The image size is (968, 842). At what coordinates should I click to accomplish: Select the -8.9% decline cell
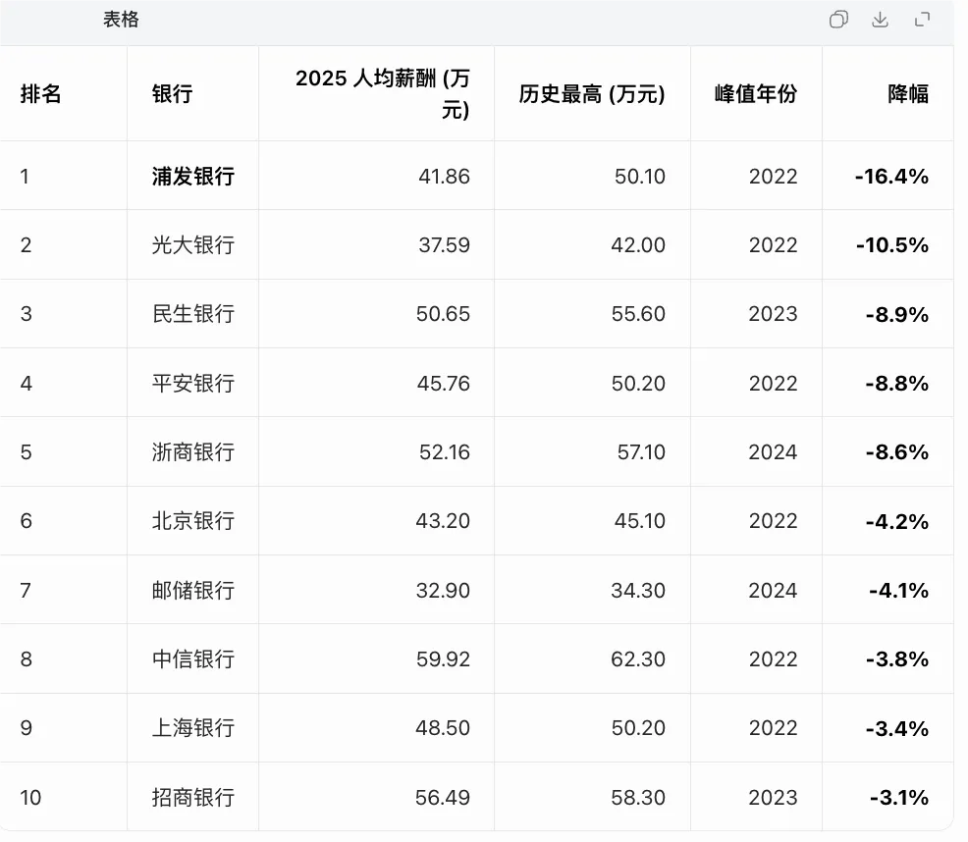(x=897, y=314)
